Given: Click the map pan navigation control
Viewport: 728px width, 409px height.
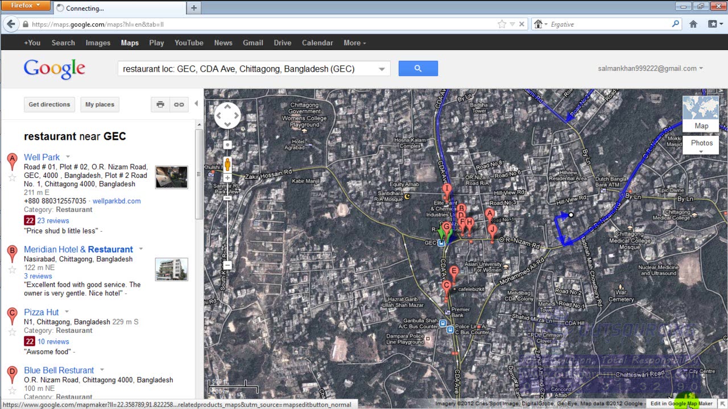Looking at the screenshot, I should 227,116.
